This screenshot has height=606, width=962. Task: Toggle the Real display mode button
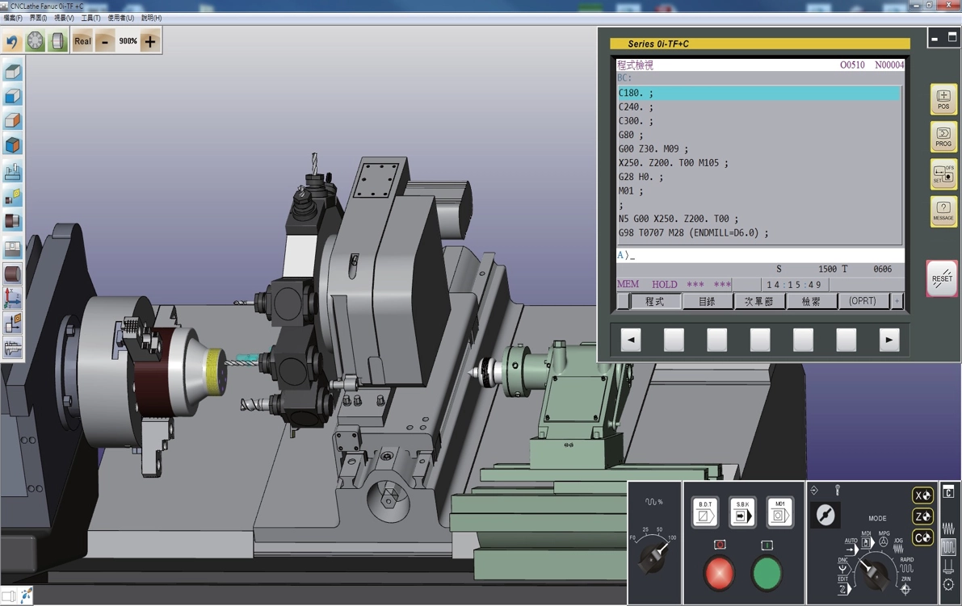82,41
